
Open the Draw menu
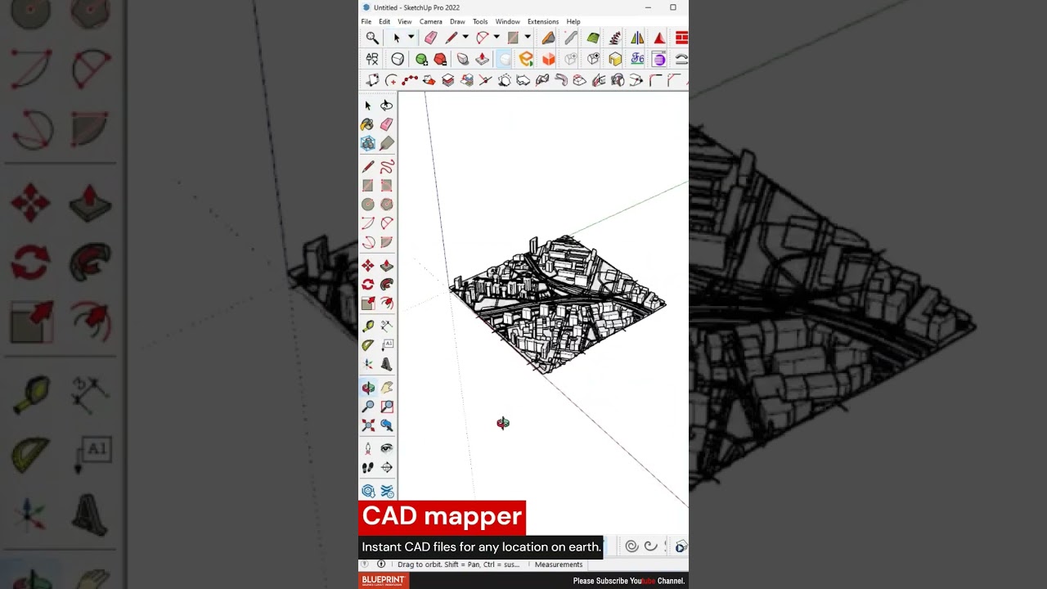(x=457, y=22)
